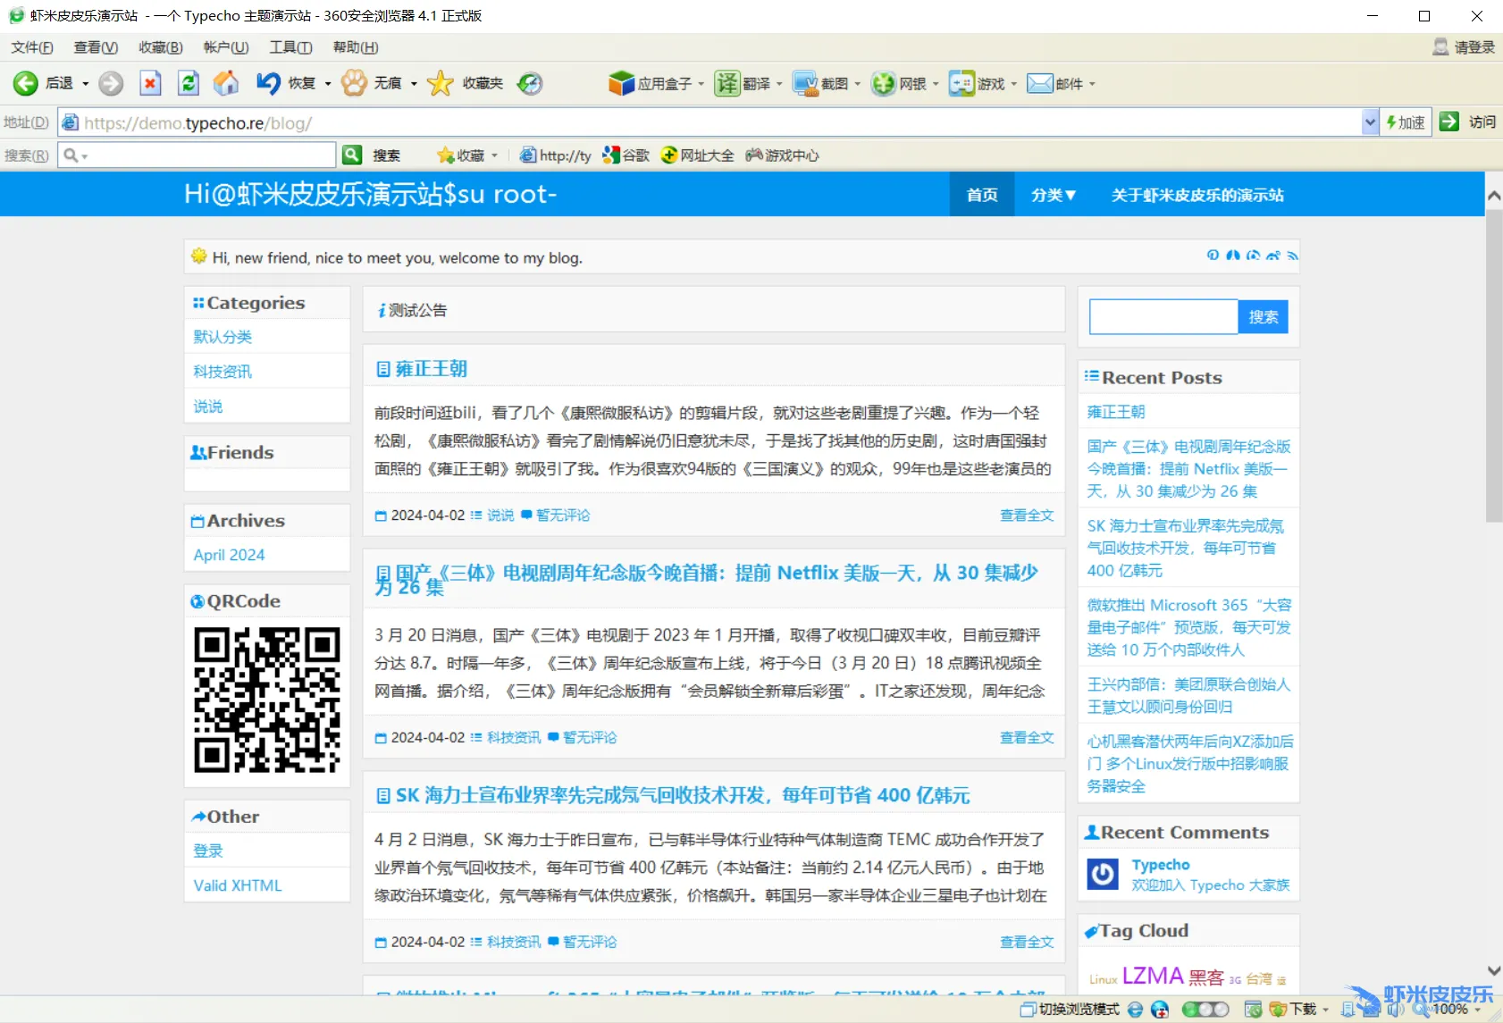Open the 工具(T) menu
This screenshot has height=1023, width=1503.
[x=290, y=47]
